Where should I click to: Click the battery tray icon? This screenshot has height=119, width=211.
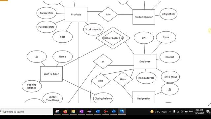pyautogui.click(x=186, y=112)
